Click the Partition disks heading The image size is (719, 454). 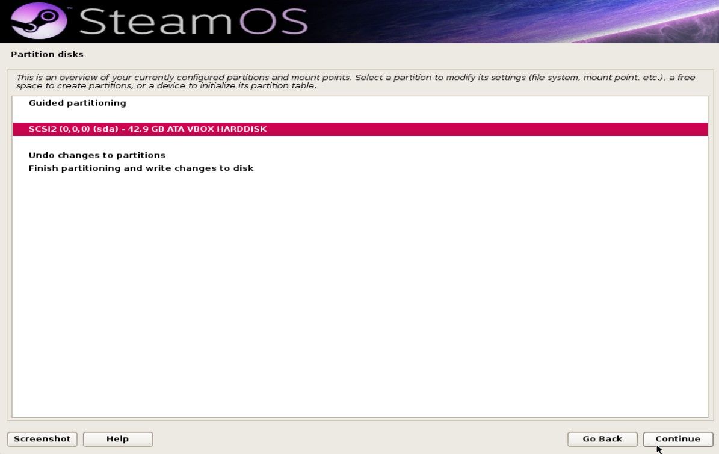pos(47,54)
